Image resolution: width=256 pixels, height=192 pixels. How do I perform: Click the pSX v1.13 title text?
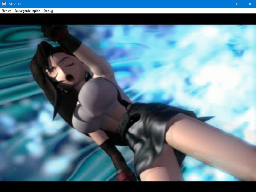click(14, 4)
